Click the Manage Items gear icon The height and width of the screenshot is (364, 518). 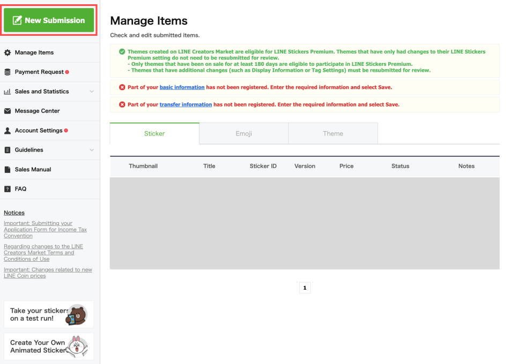coord(8,52)
